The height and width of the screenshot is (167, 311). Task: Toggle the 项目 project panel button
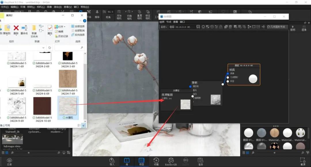pyautogui.click(x=141, y=162)
